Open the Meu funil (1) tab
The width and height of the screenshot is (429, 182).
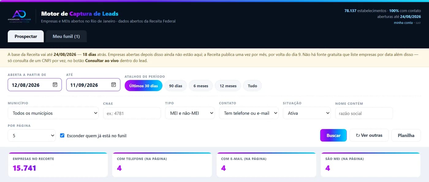[x=66, y=36]
